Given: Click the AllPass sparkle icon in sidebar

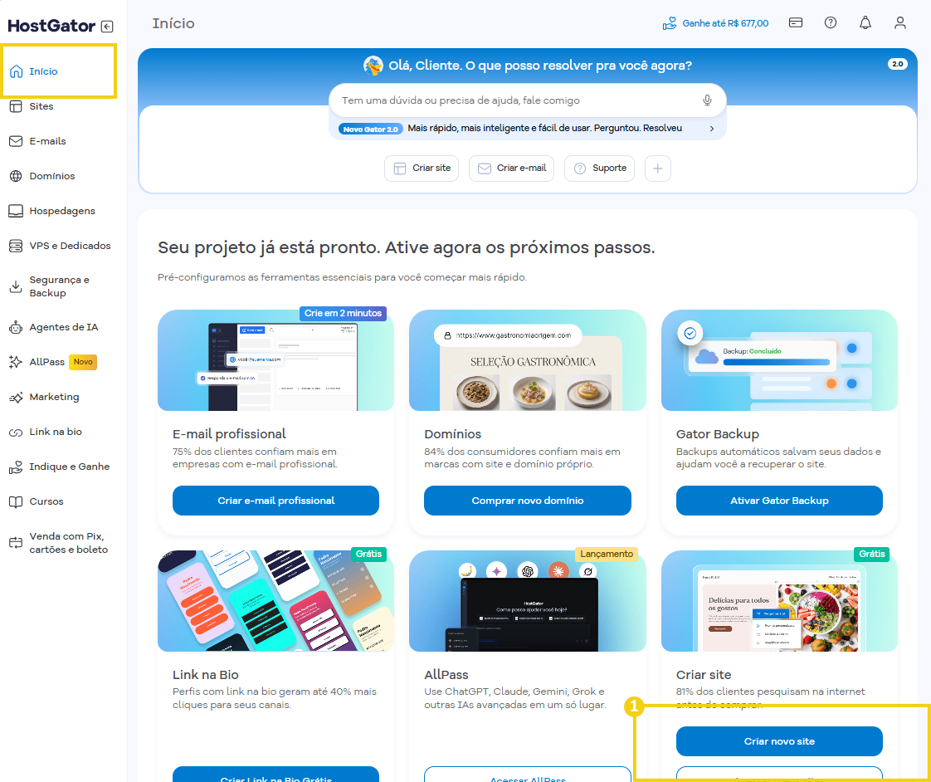Looking at the screenshot, I should point(16,362).
